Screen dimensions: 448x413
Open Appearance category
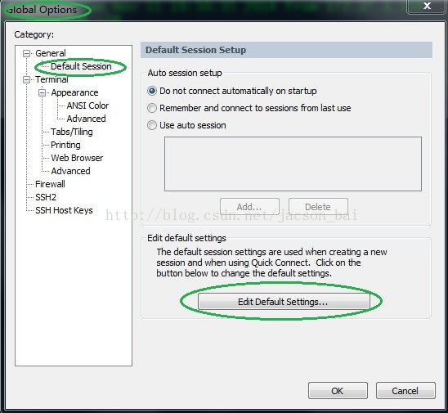74,92
